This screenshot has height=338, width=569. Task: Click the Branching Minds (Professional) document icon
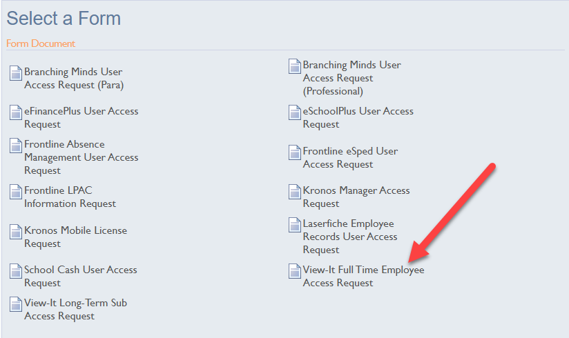295,66
